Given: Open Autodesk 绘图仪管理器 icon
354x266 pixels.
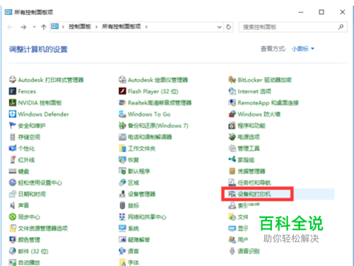Looking at the screenshot, I should coord(122,80).
